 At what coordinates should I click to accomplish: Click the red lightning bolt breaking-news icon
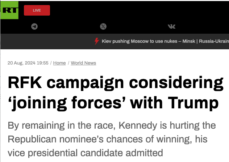pos(97,41)
